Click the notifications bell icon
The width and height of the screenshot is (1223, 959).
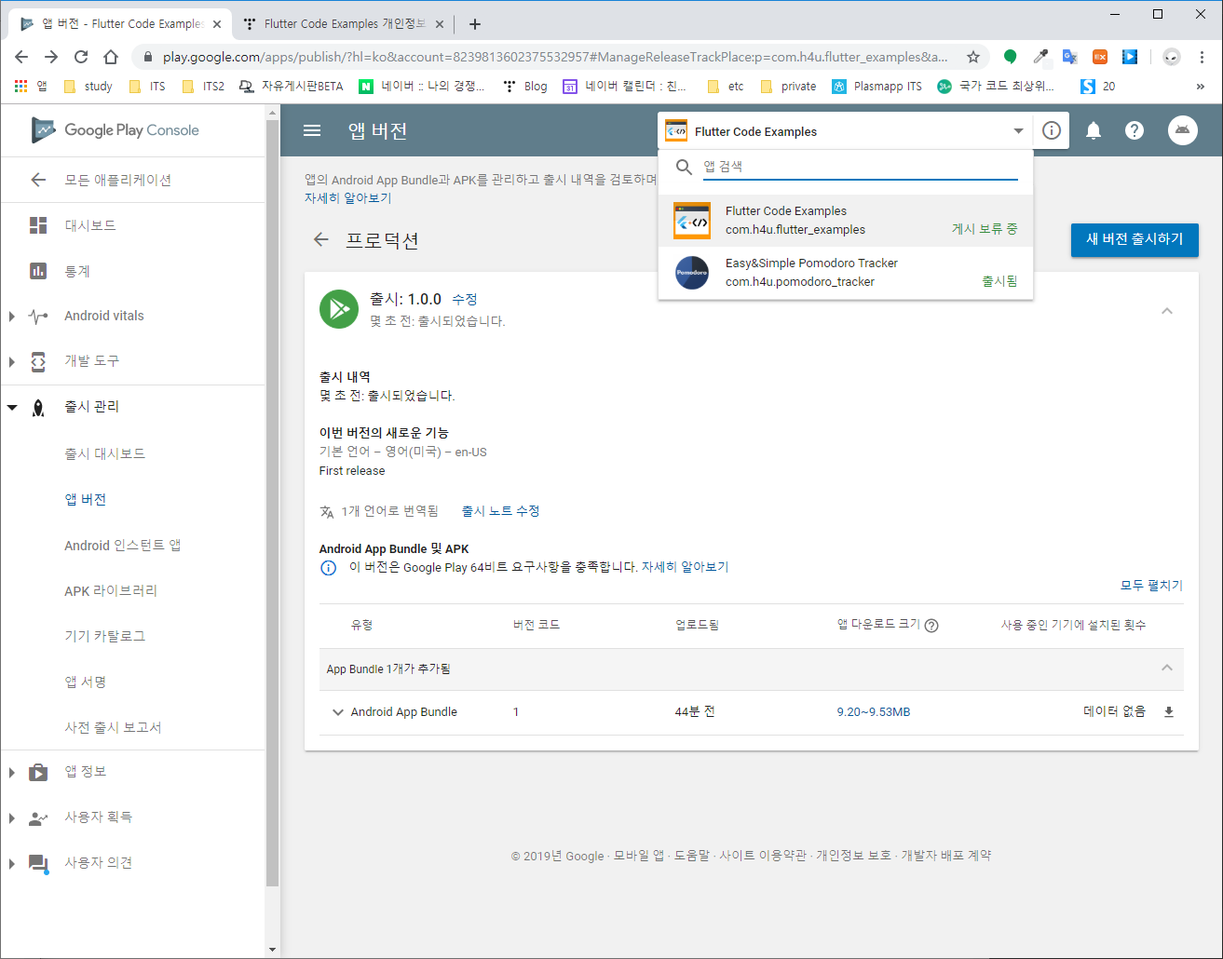click(1094, 130)
